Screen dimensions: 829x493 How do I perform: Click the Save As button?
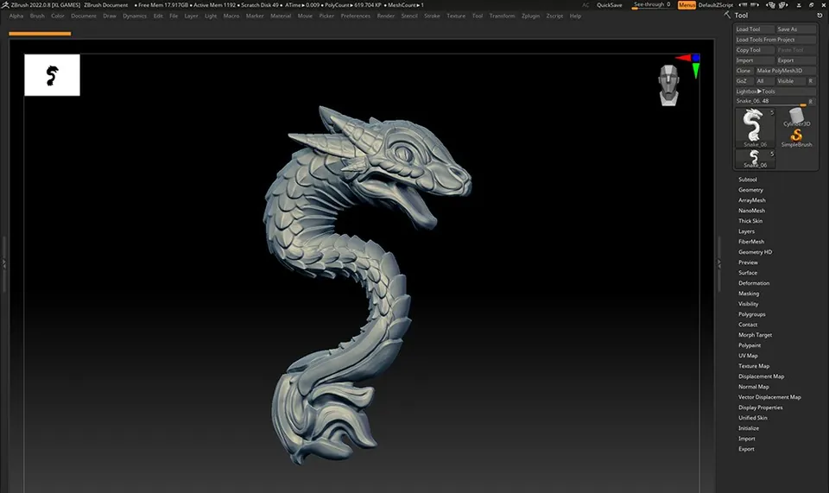point(795,29)
